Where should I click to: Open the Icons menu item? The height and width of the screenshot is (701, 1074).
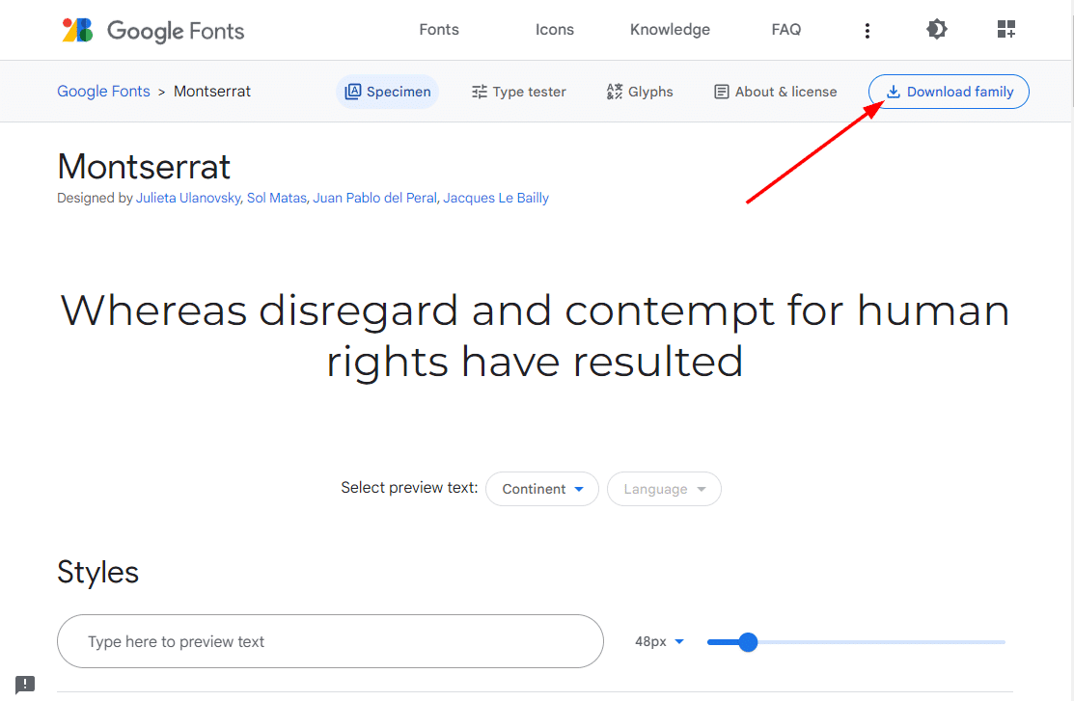[555, 30]
